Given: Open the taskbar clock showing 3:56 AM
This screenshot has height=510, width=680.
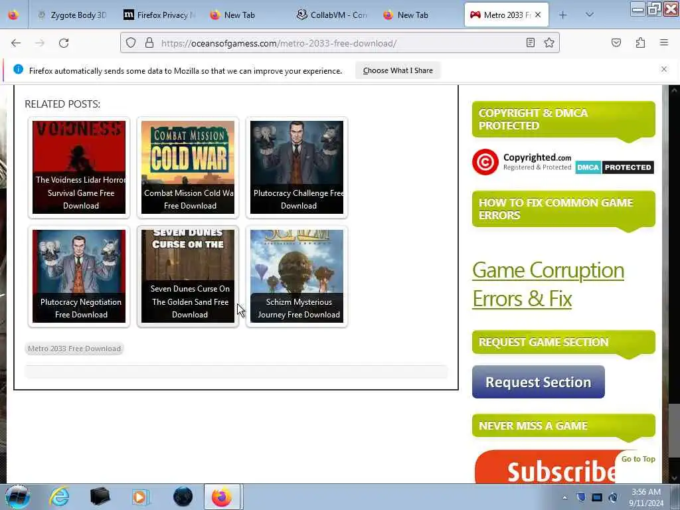Looking at the screenshot, I should (646, 497).
